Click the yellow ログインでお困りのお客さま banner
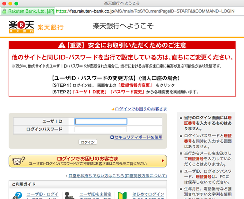The width and height of the screenshot is (244, 199). [x=88, y=161]
